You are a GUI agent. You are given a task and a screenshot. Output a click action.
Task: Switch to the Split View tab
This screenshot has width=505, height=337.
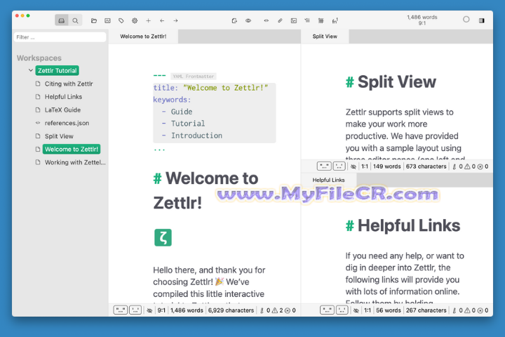(x=325, y=37)
